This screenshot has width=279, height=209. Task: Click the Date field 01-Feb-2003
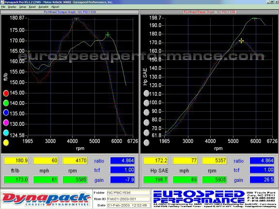coord(128,206)
